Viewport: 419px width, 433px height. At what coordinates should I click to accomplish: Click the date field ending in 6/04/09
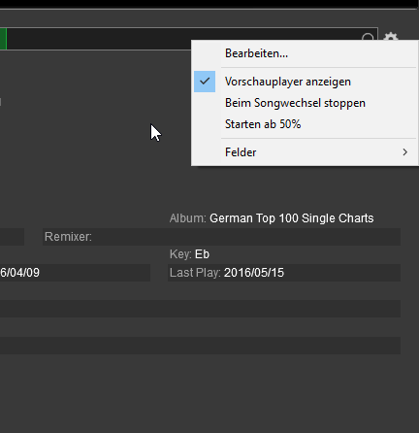tap(75, 273)
